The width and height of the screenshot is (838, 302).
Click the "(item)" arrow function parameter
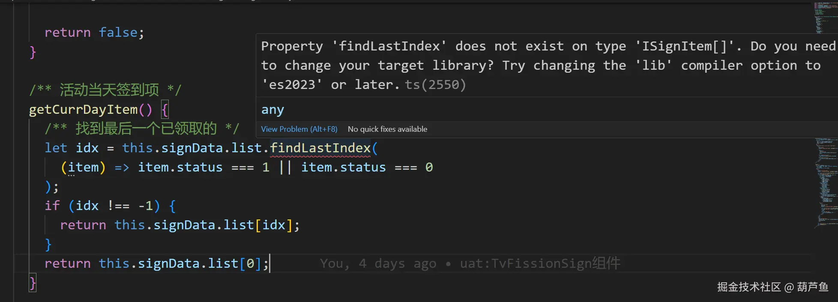[83, 167]
